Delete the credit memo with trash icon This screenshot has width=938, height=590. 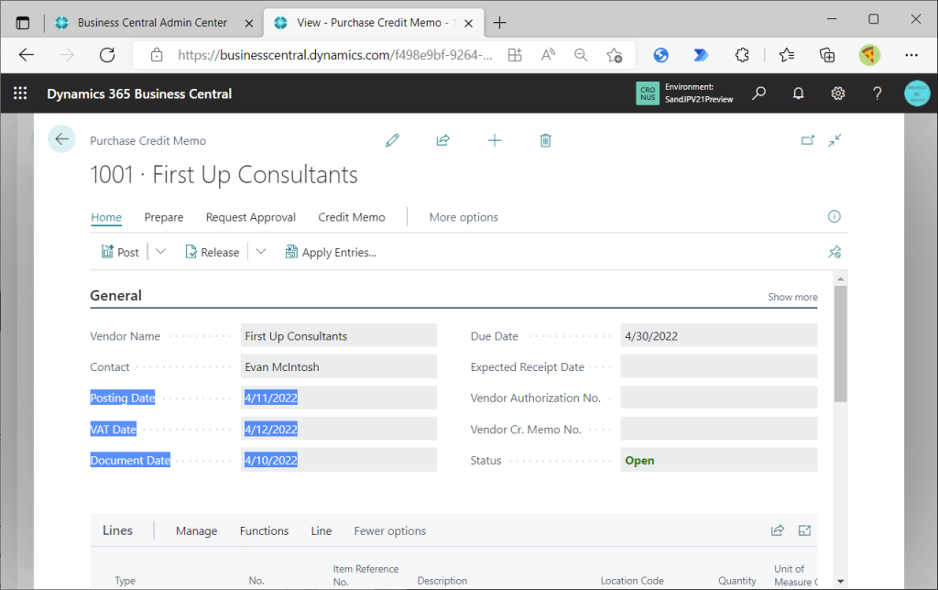coord(546,140)
